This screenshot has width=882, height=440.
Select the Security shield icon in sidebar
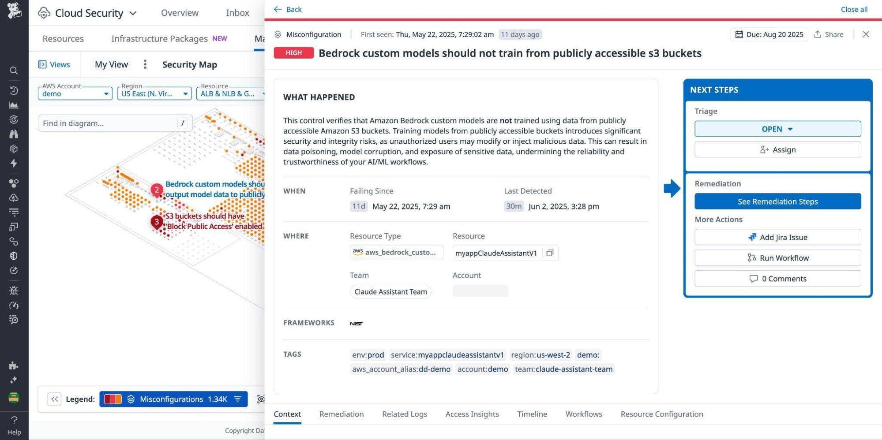point(14,256)
